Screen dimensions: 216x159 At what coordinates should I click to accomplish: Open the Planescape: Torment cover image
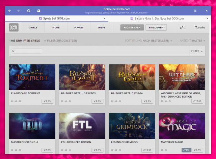coord(32,77)
